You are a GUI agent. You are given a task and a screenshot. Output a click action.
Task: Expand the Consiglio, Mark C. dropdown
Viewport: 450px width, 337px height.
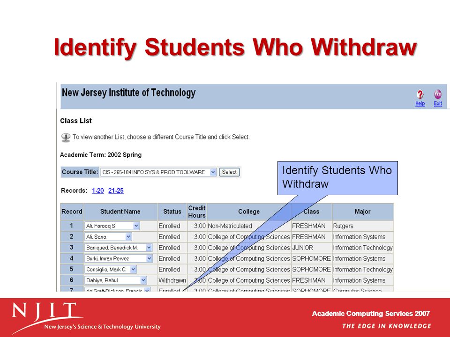click(133, 270)
